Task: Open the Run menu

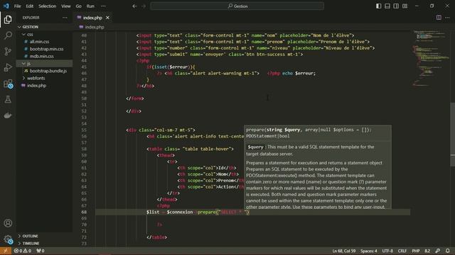Action: tap(90, 6)
